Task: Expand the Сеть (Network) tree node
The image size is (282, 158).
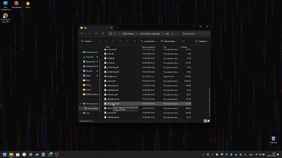Action: tap(80, 113)
